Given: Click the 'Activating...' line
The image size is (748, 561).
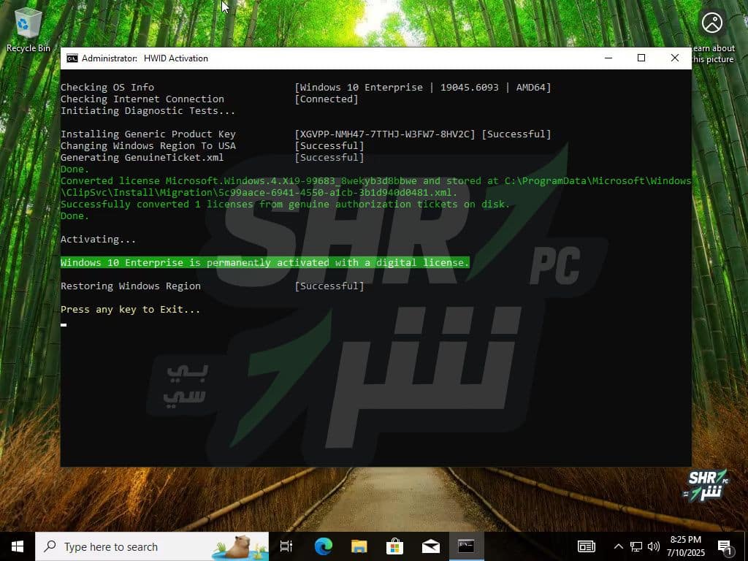Looking at the screenshot, I should pyautogui.click(x=99, y=240).
